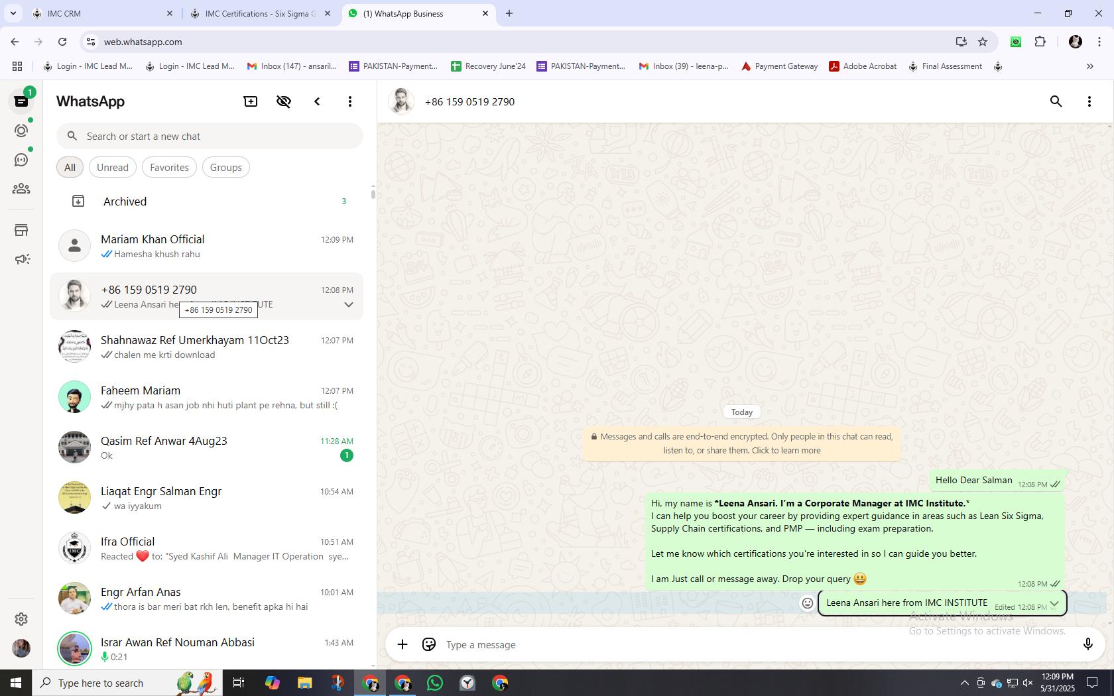Click the chat list scrollbar
Screen dimensions: 1114x696
[x=373, y=194]
